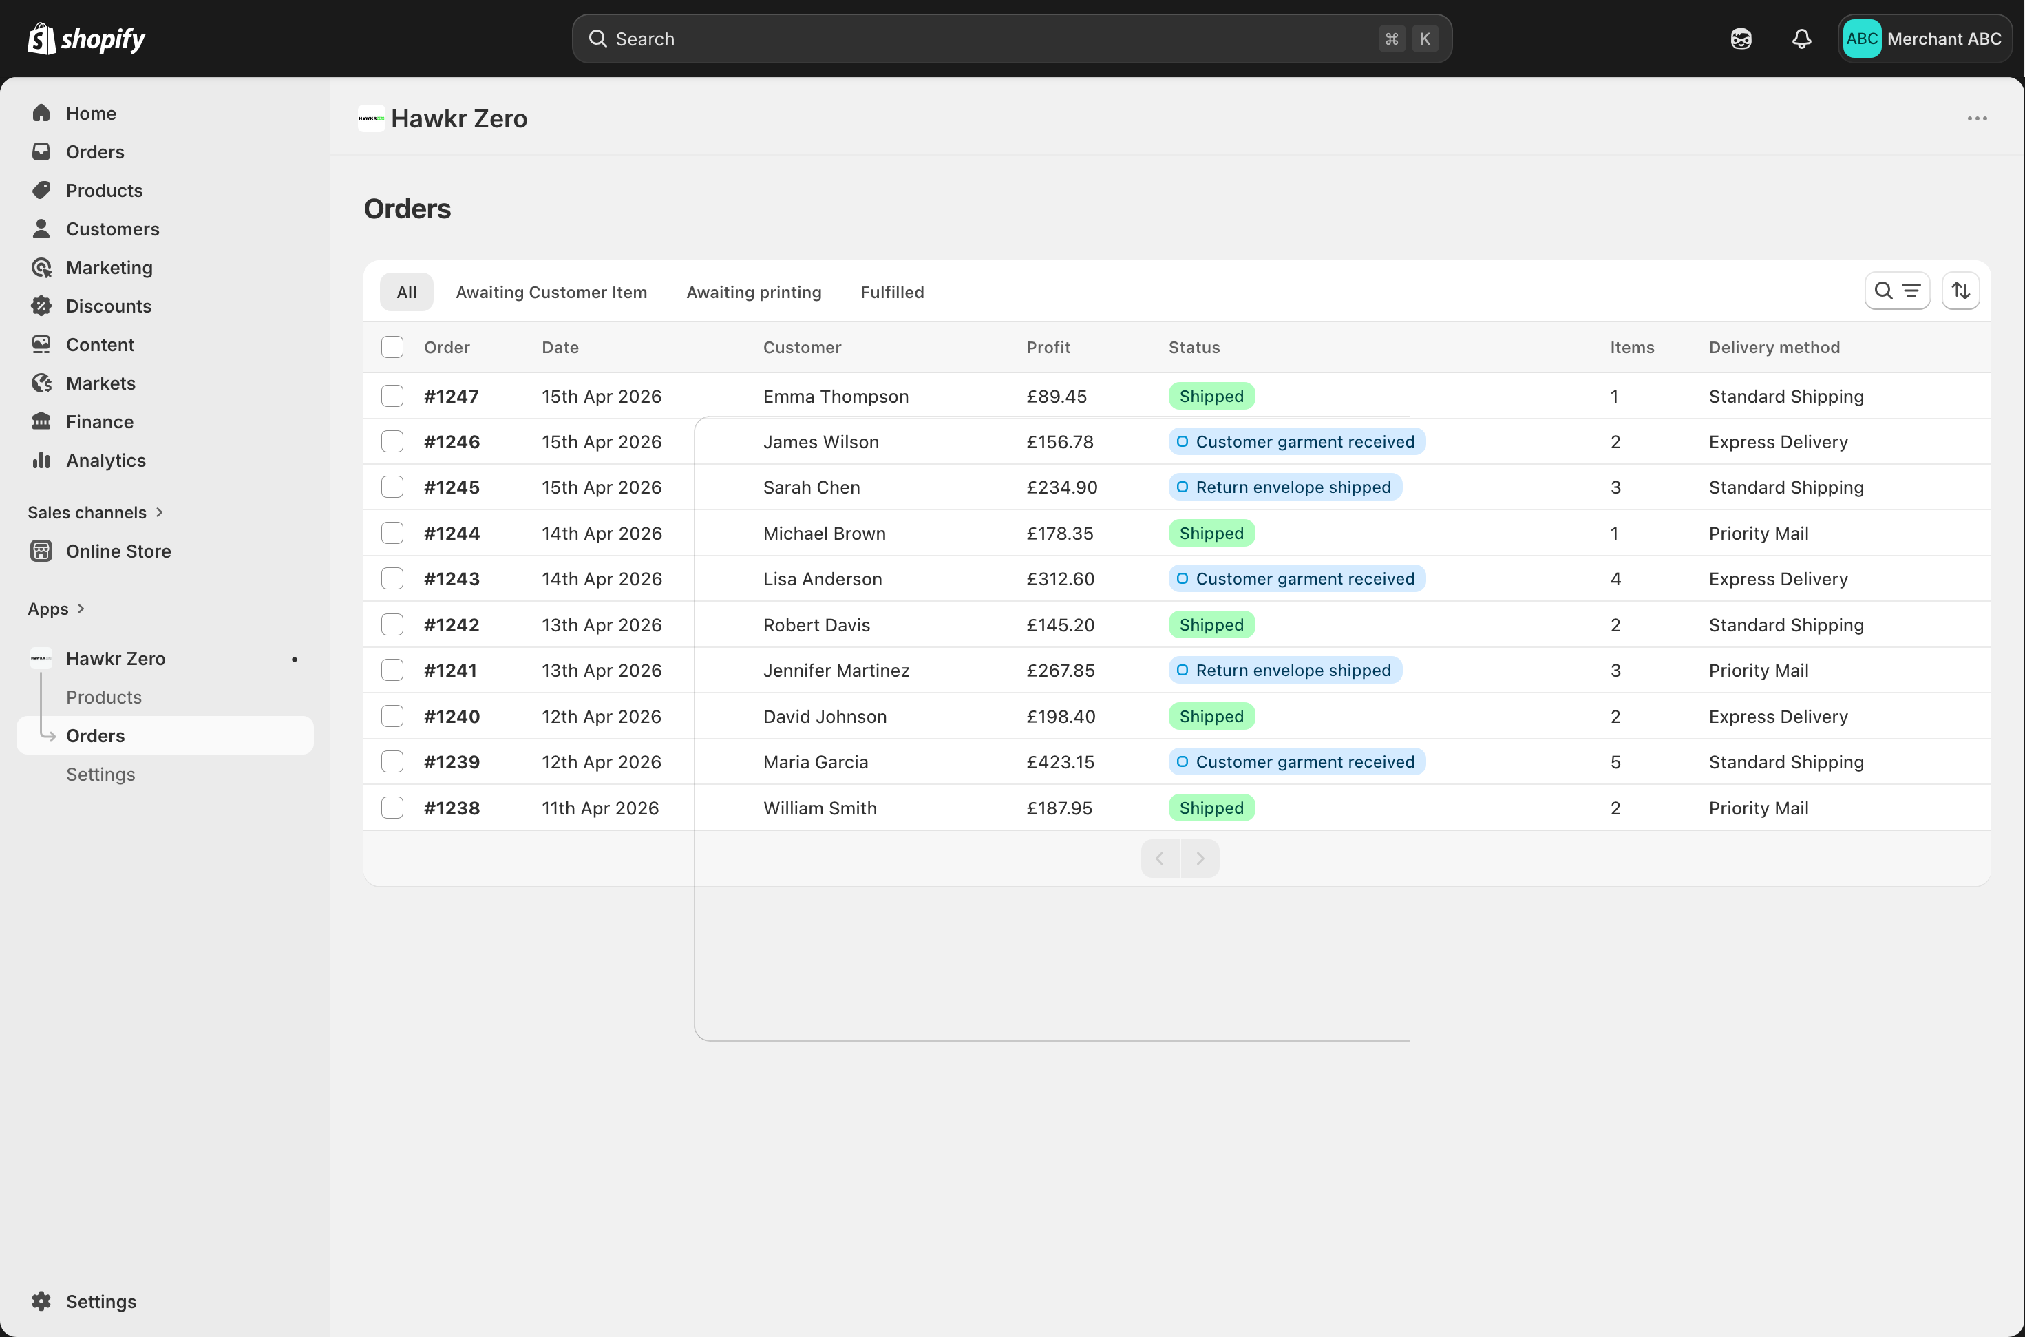This screenshot has width=2025, height=1337.
Task: Click the sort orders arrows icon
Action: 1960,291
